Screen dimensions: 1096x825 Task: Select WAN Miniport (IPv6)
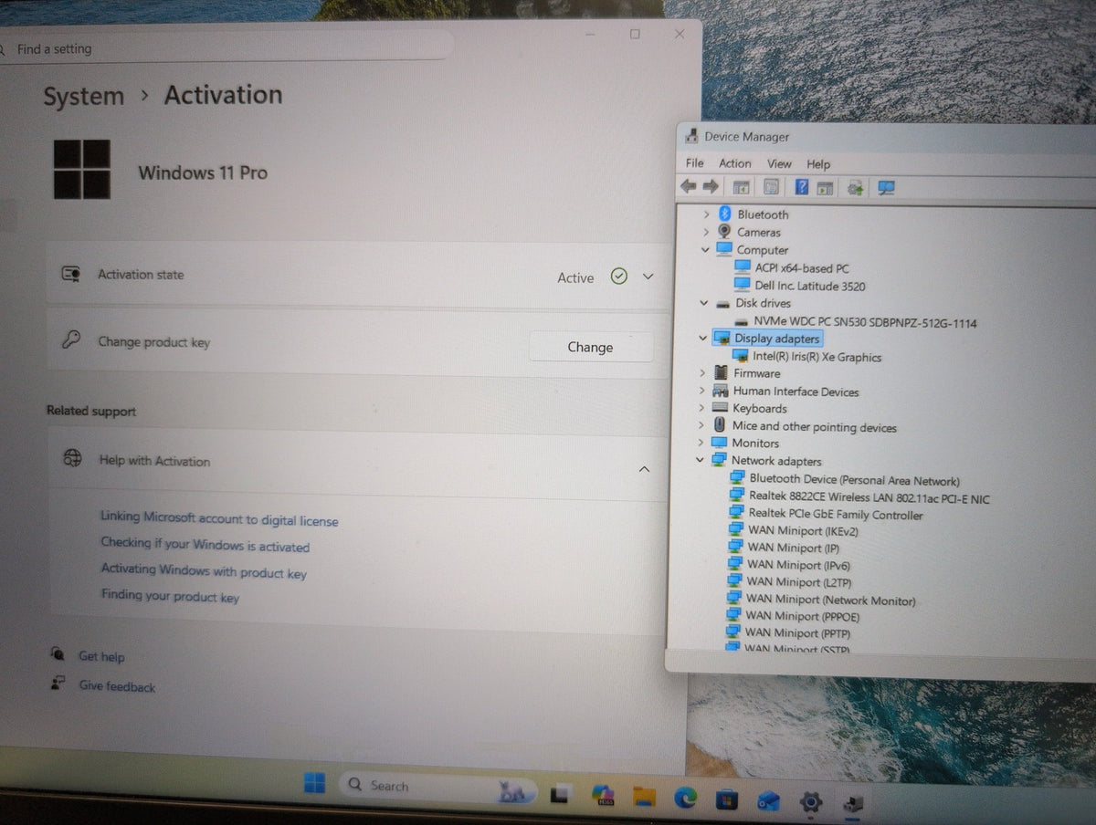(798, 565)
